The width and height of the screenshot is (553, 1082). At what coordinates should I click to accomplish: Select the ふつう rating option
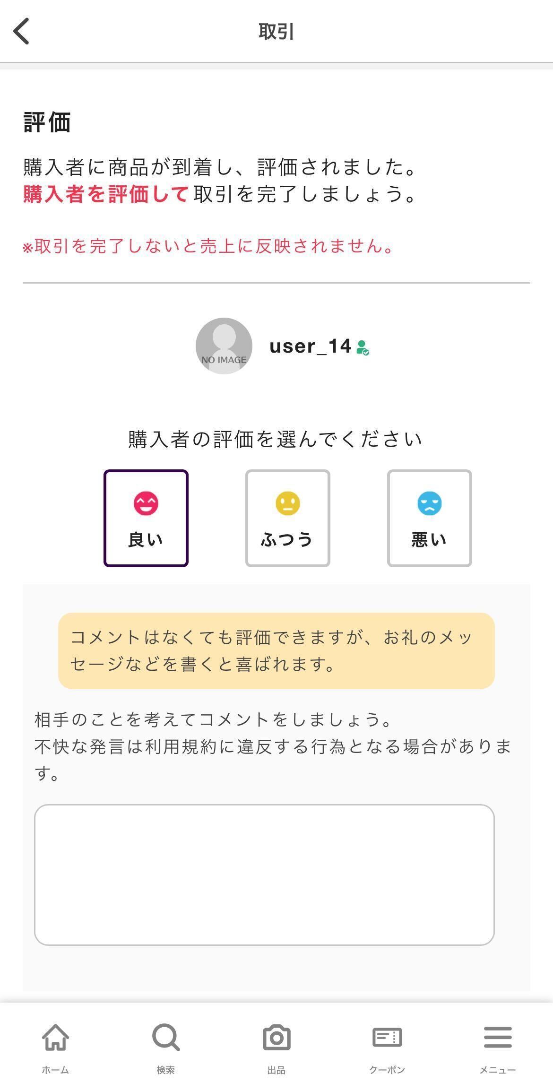point(287,518)
